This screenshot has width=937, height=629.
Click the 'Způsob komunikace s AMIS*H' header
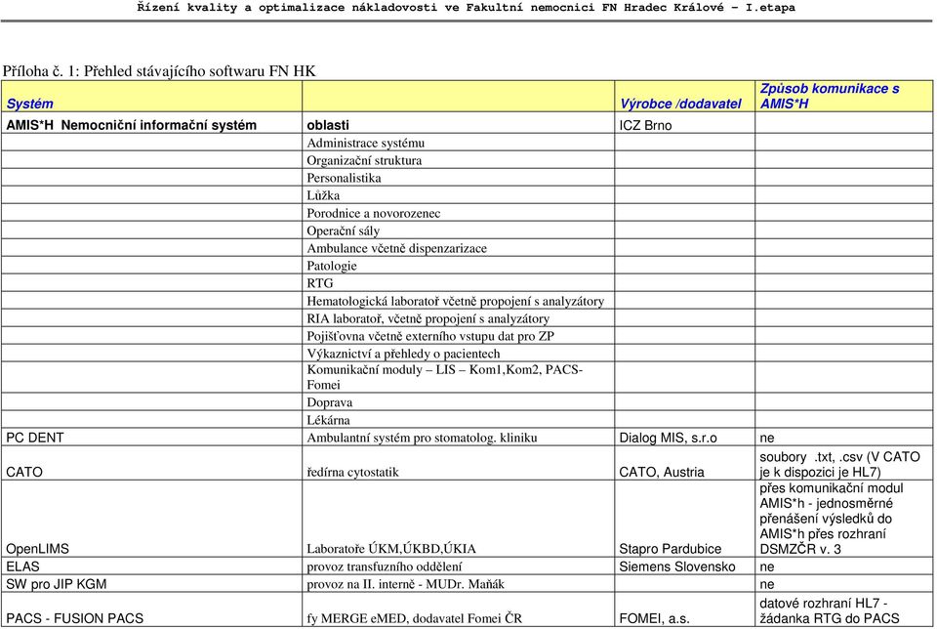(x=843, y=97)
